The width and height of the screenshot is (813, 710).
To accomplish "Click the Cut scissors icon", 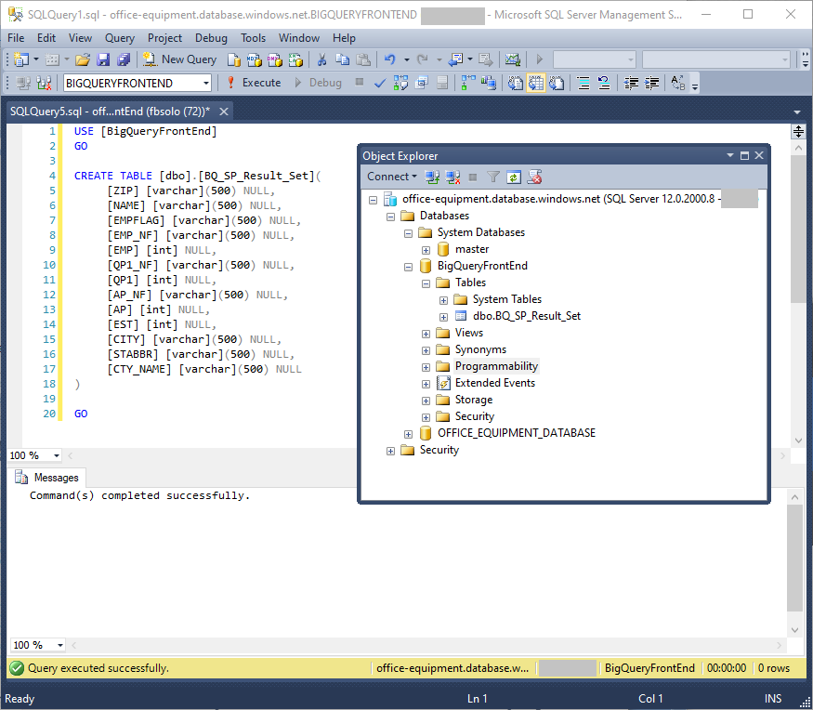I will (321, 59).
